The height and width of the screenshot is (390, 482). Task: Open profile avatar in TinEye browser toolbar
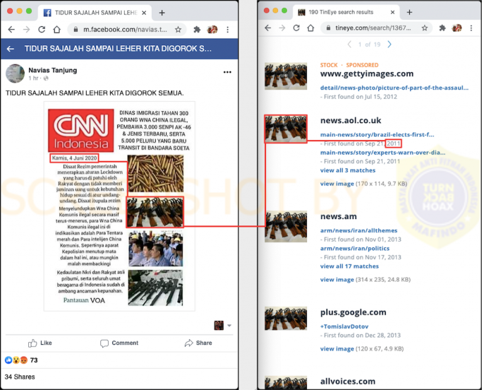(x=457, y=28)
